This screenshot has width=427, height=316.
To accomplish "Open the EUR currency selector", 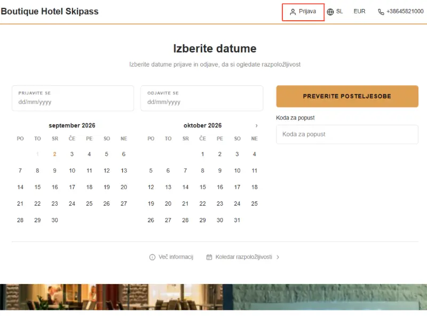I will pyautogui.click(x=359, y=11).
